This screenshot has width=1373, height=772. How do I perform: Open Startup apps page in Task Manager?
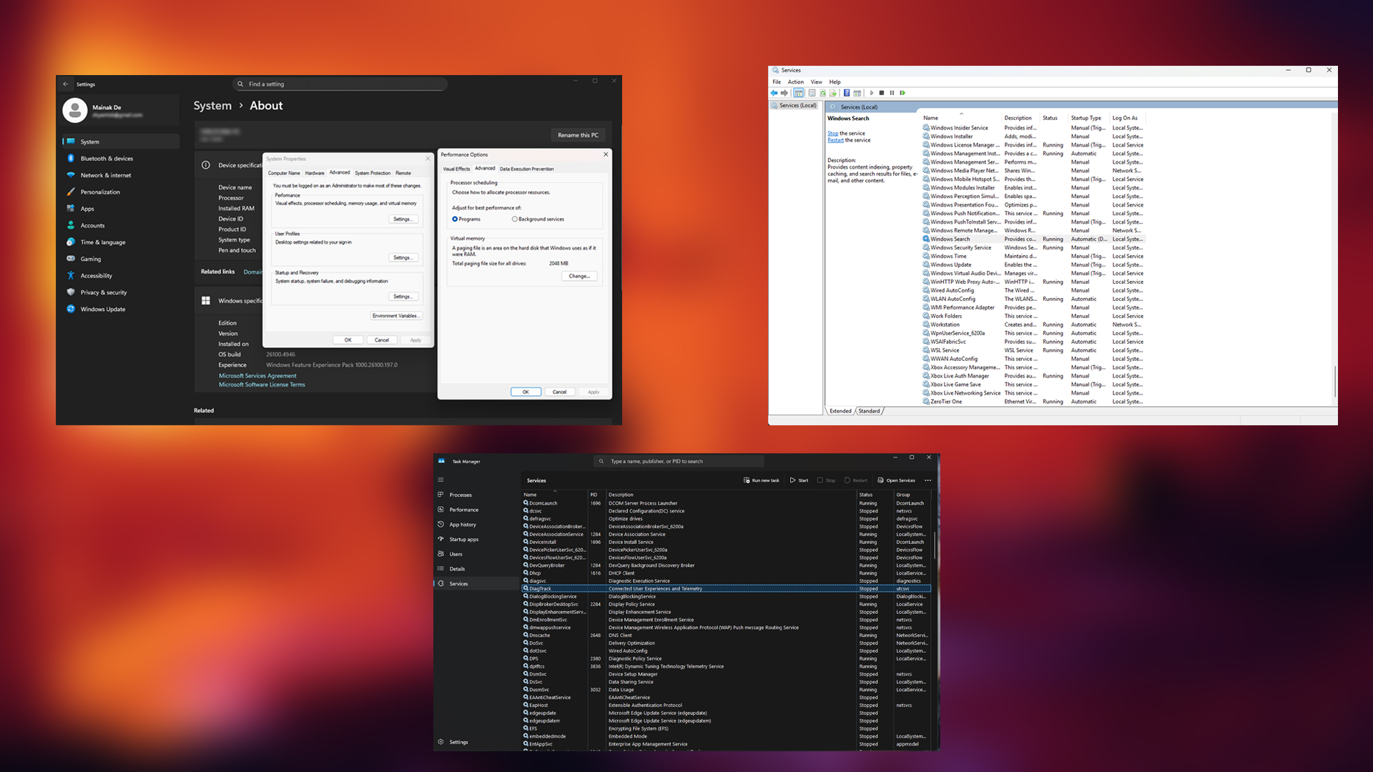point(476,540)
